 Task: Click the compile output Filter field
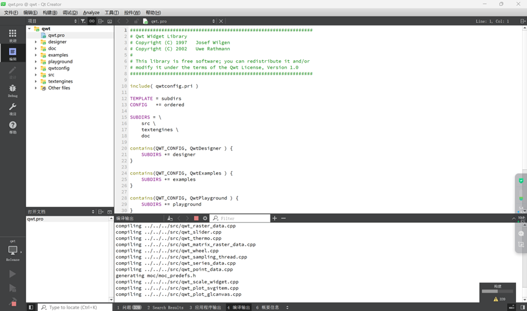click(x=240, y=218)
